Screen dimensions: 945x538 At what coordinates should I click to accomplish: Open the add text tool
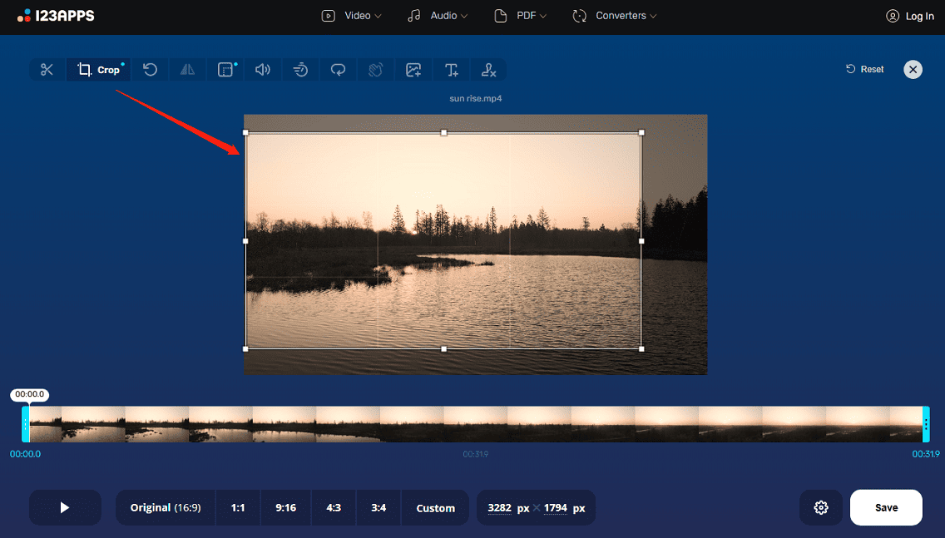(x=451, y=69)
